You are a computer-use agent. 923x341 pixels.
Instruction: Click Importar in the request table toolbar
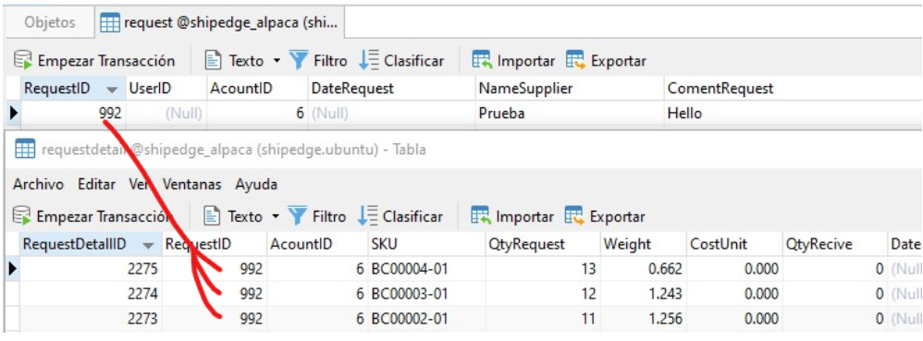[513, 61]
